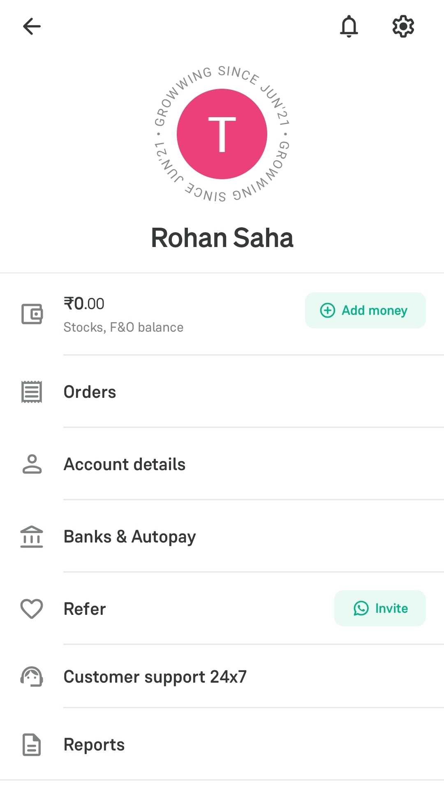This screenshot has height=792, width=444.
Task: Tap the wallet balance icon
Action: (x=32, y=314)
